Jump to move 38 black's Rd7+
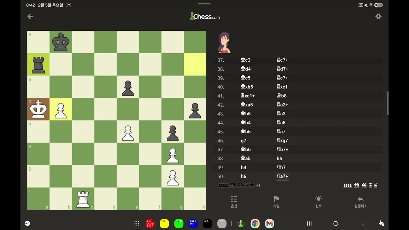 tap(282, 69)
